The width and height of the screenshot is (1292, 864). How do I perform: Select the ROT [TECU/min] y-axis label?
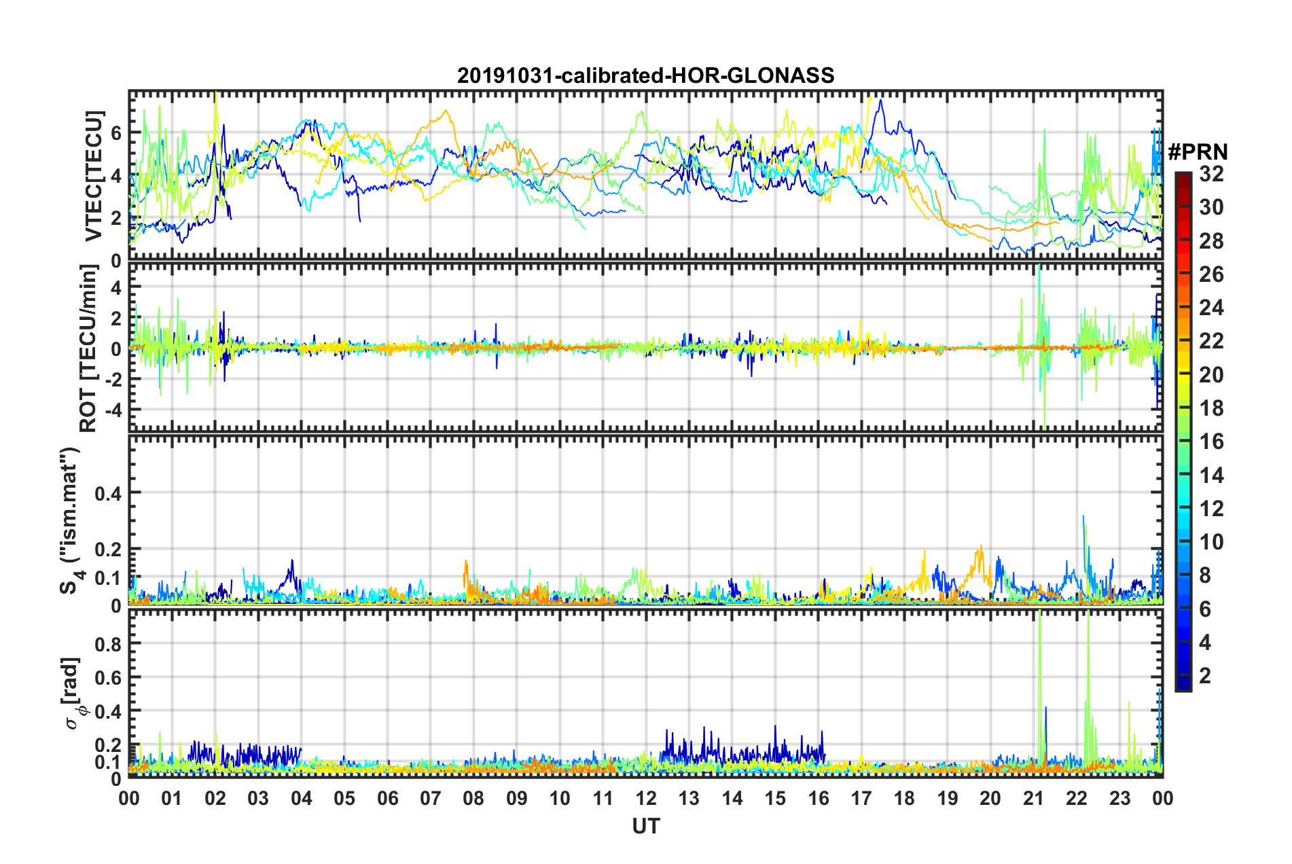[x=88, y=348]
